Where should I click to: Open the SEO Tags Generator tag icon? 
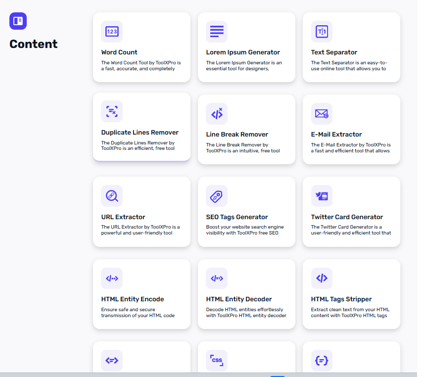coord(217,196)
